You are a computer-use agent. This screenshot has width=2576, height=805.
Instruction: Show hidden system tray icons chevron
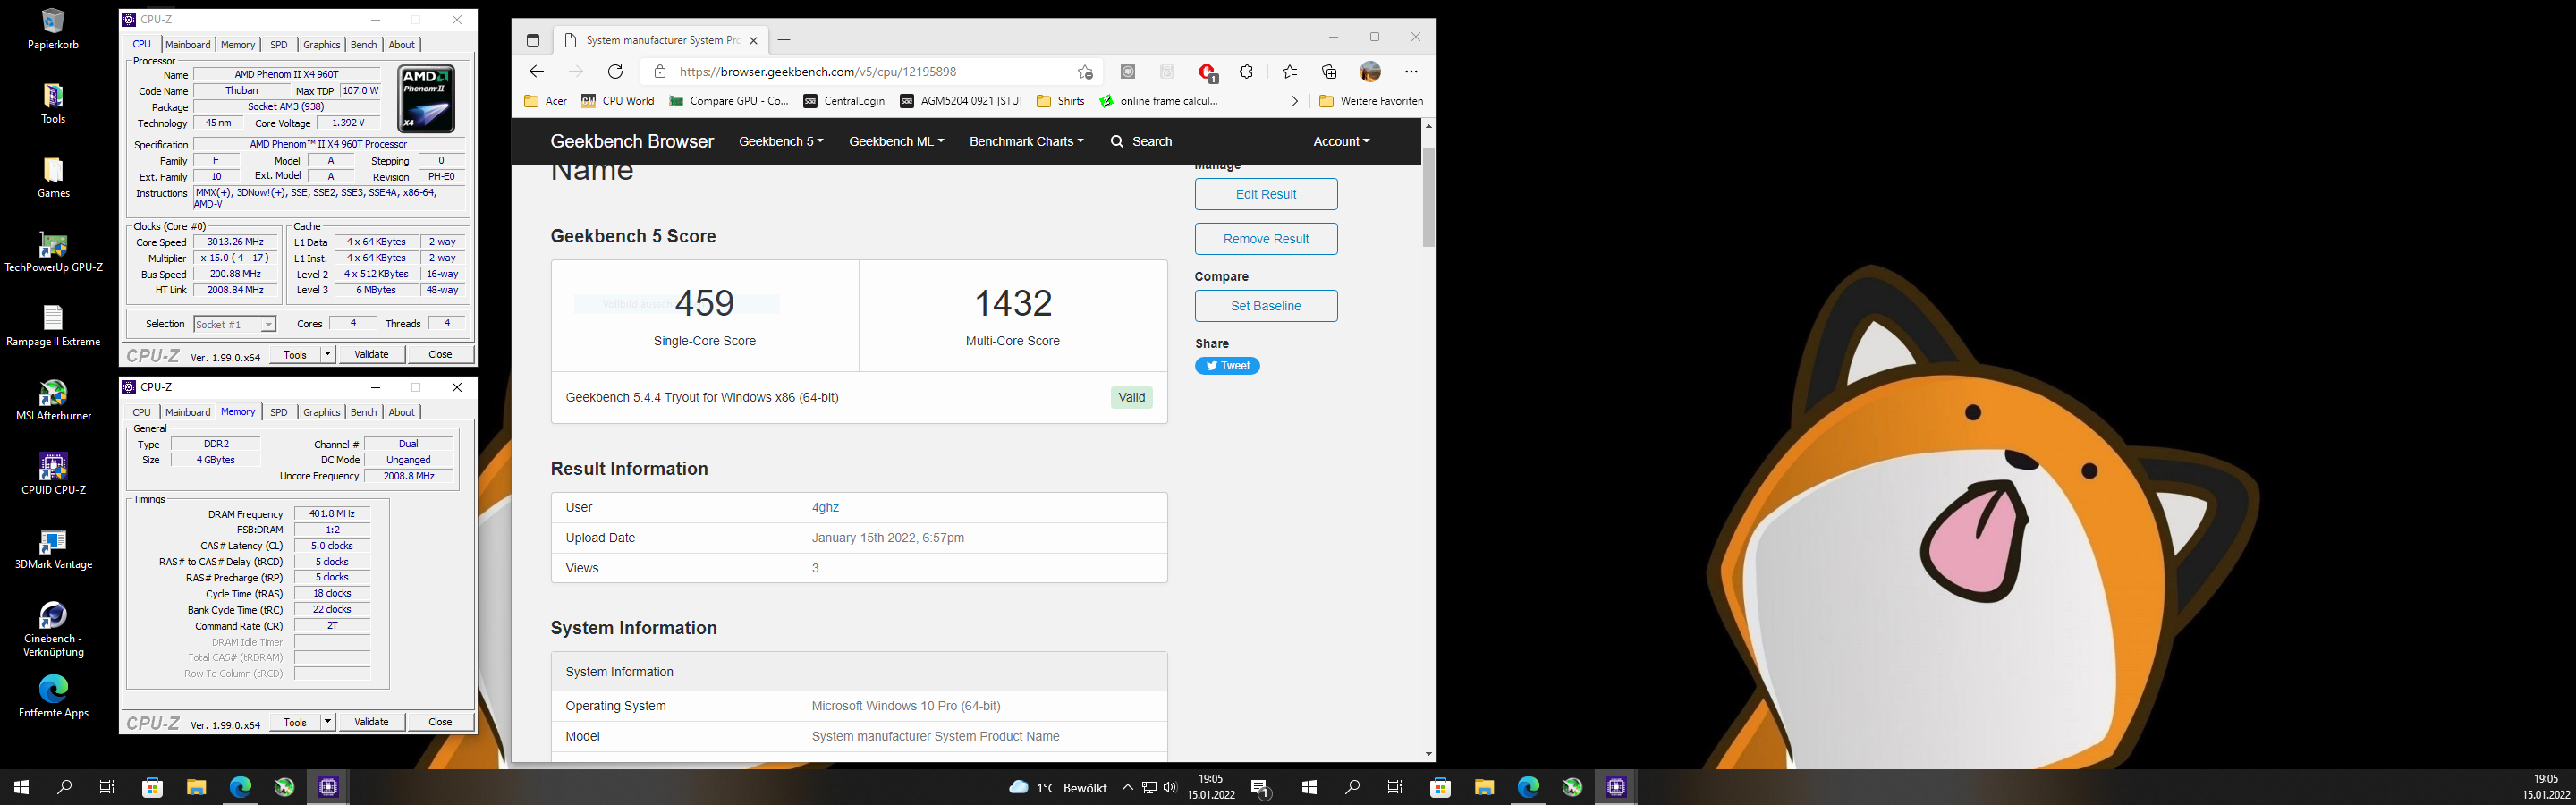coord(1128,788)
